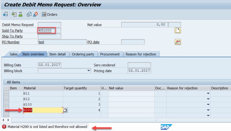Screen dimensions: 231x131
Task: Select the row selector for material H12
Action: (x=6, y=99)
